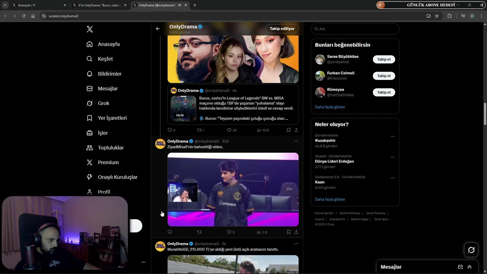This screenshot has width=487, height=274.
Task: Open Premium X icon in sidebar
Action: click(89, 162)
